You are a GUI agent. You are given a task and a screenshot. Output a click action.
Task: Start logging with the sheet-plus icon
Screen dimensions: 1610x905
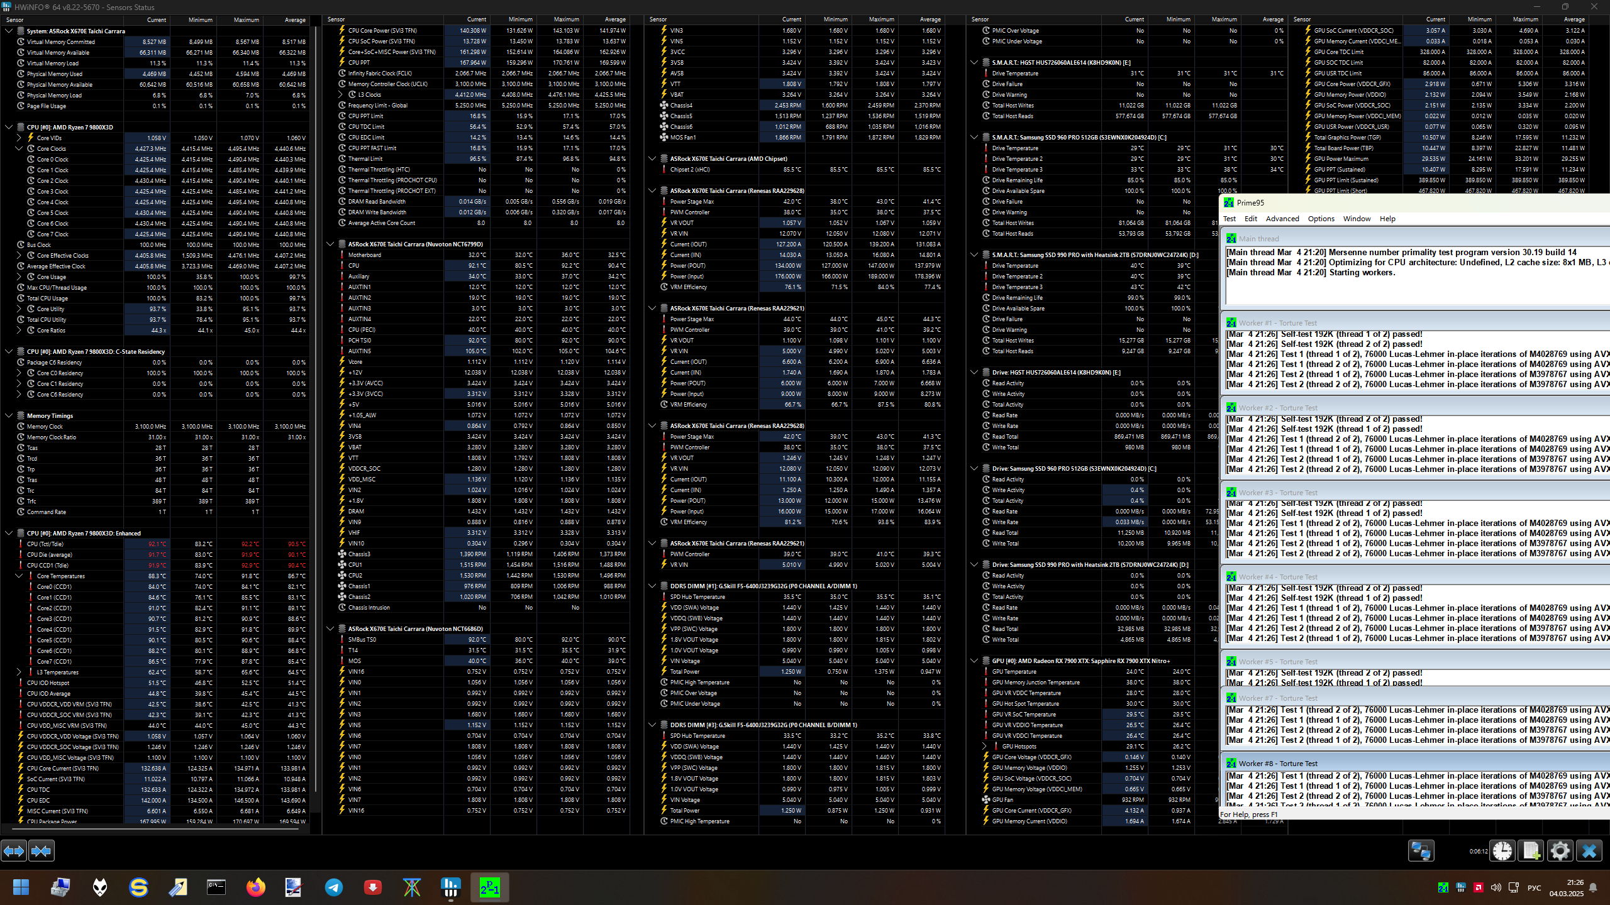tap(1531, 851)
